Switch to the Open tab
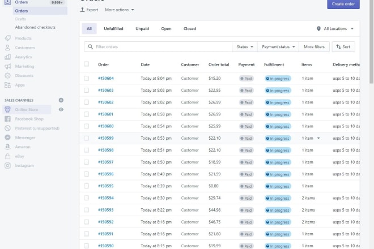This screenshot has width=374, height=249. (166, 29)
